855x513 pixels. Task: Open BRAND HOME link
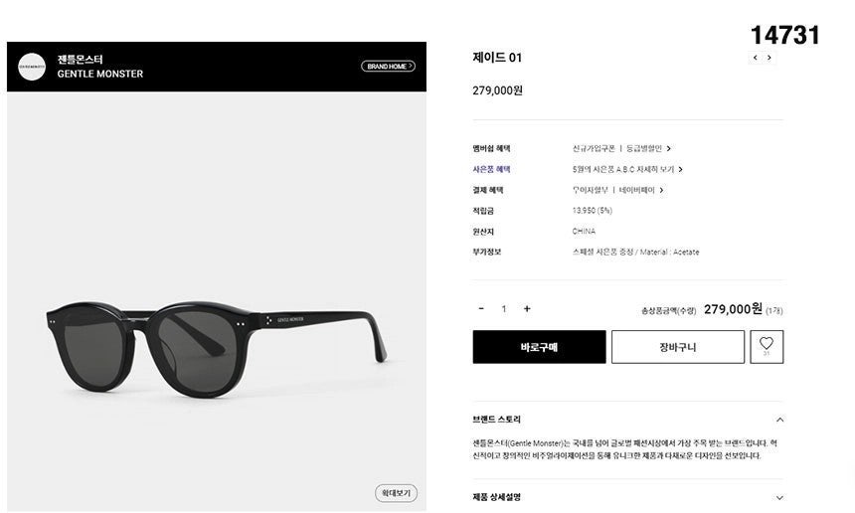pos(388,66)
